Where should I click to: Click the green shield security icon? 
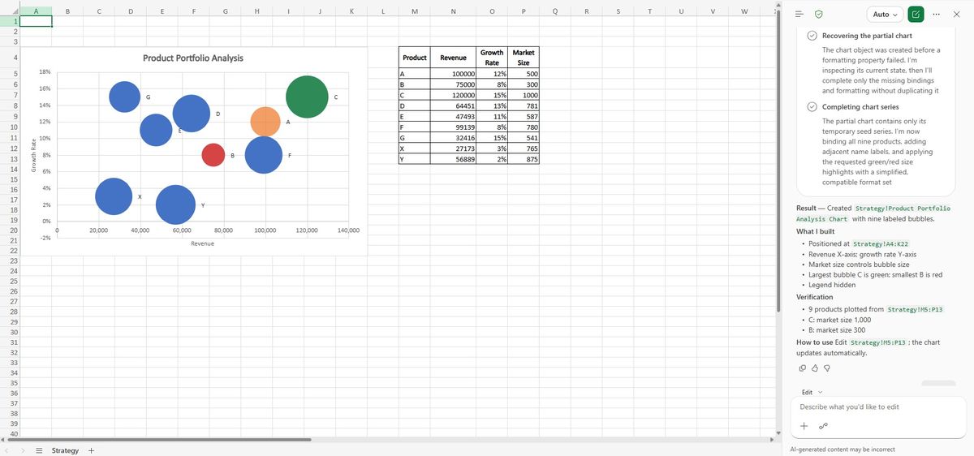[x=819, y=15]
